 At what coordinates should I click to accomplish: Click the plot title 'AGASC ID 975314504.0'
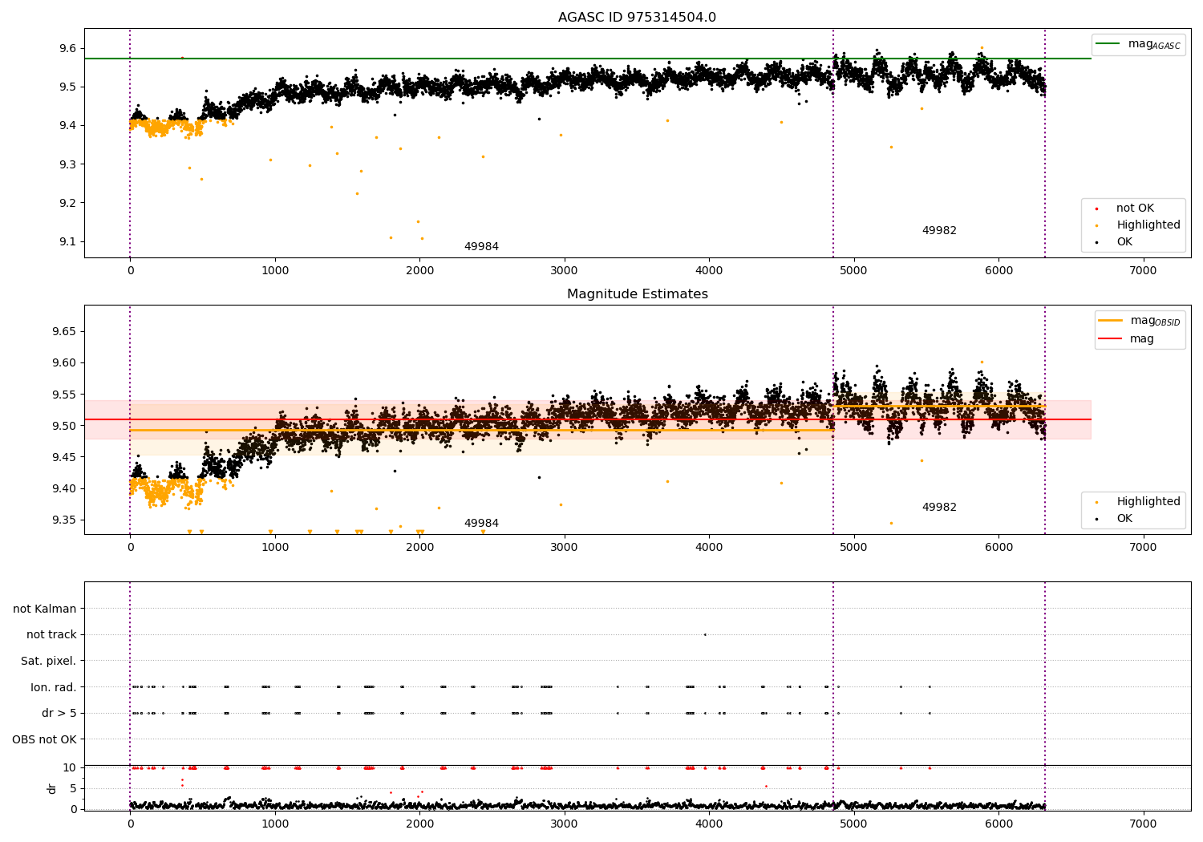637,18
